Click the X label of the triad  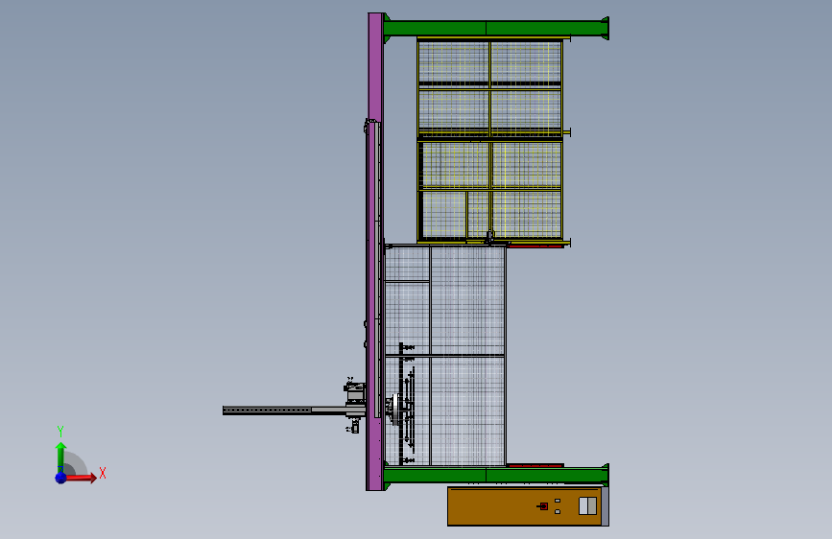tap(103, 473)
